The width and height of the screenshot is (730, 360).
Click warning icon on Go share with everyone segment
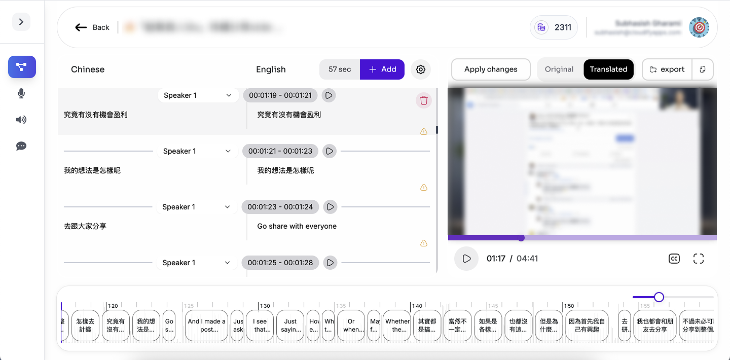[424, 243]
